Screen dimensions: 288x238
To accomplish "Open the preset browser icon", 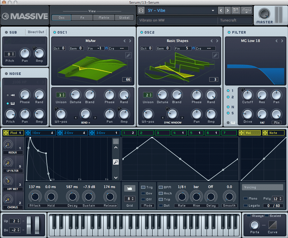I will (x=236, y=10).
